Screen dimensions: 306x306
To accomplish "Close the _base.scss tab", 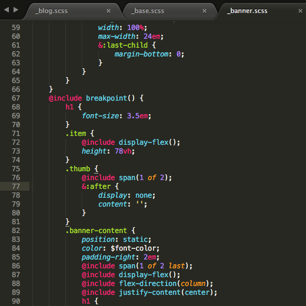I will point(204,11).
